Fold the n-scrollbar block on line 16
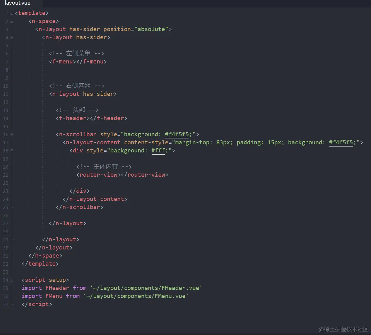The height and width of the screenshot is (335, 371). (x=12, y=135)
